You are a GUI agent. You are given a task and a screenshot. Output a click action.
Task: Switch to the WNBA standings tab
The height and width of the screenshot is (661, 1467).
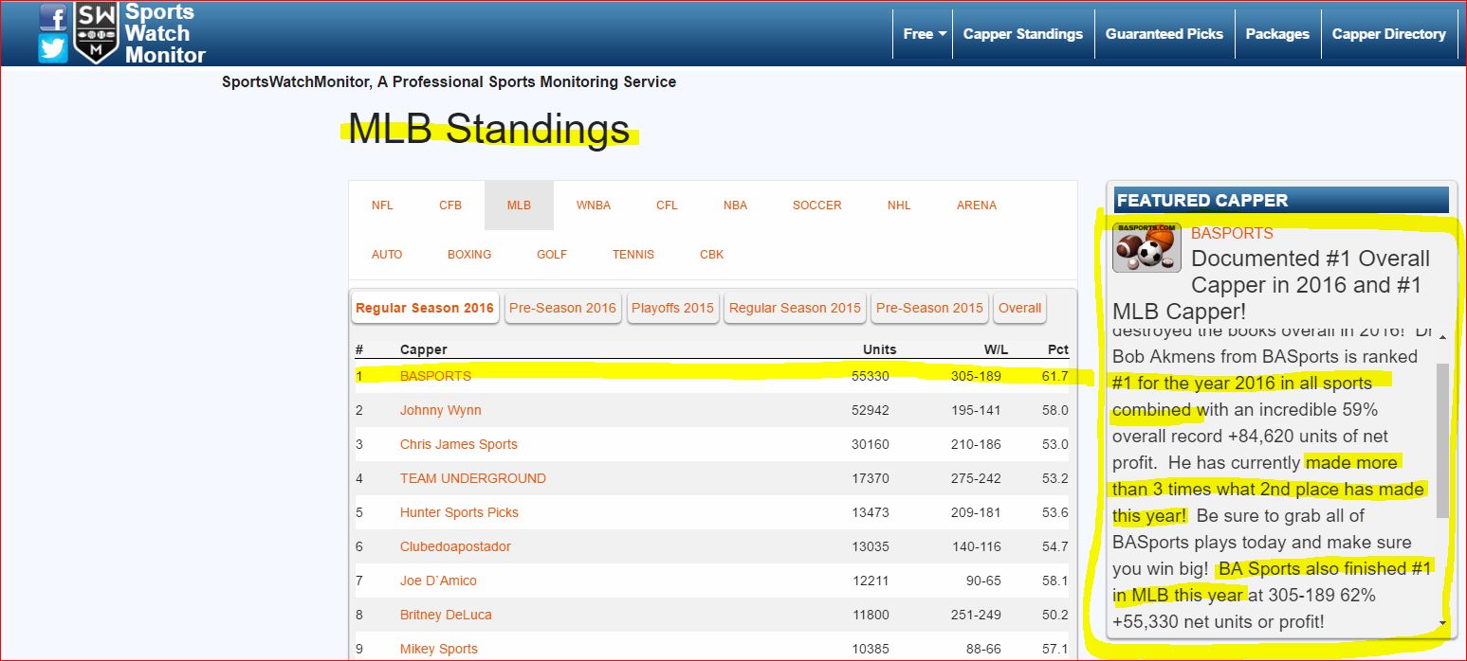[x=594, y=205]
